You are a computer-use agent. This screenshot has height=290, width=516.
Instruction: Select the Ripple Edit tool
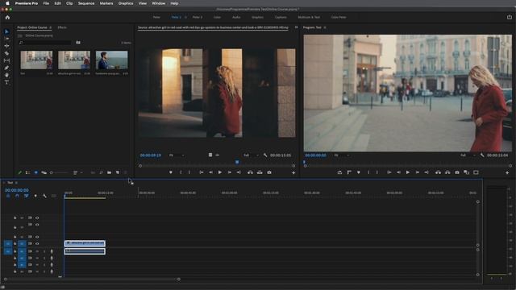[x=6, y=46]
